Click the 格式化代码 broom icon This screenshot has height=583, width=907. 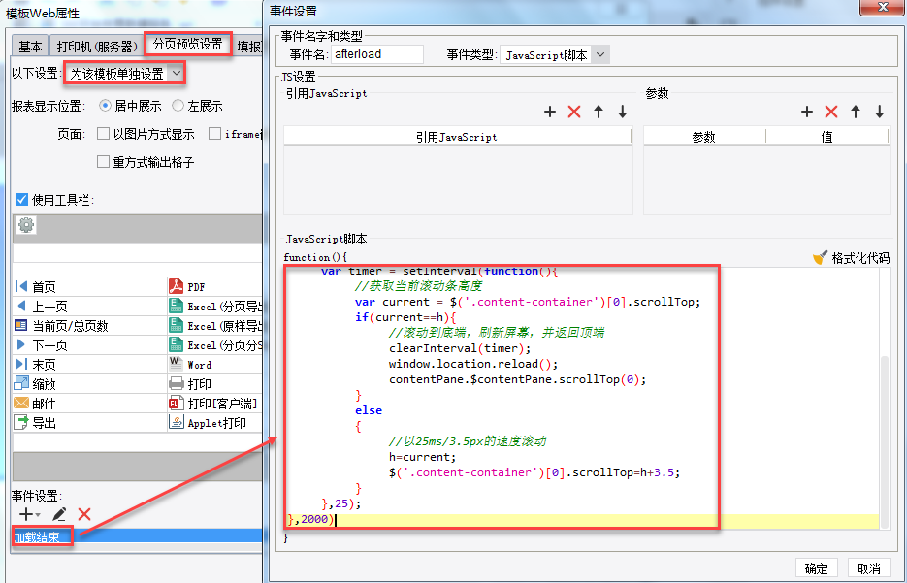coord(820,258)
